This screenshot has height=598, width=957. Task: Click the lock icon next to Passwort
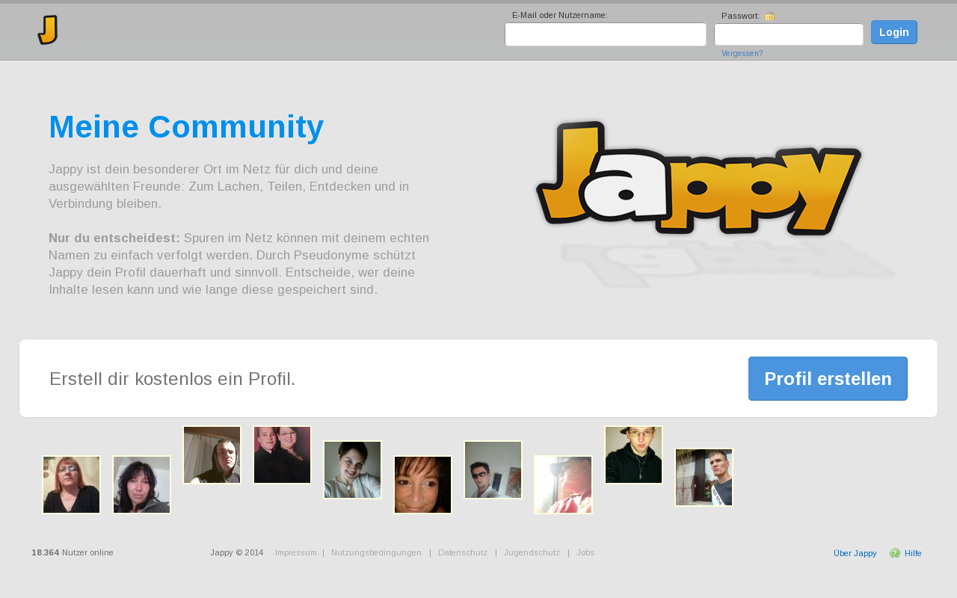[x=770, y=16]
